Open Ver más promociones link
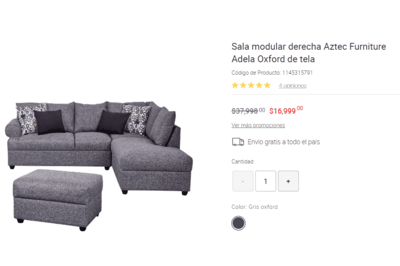 (x=258, y=126)
